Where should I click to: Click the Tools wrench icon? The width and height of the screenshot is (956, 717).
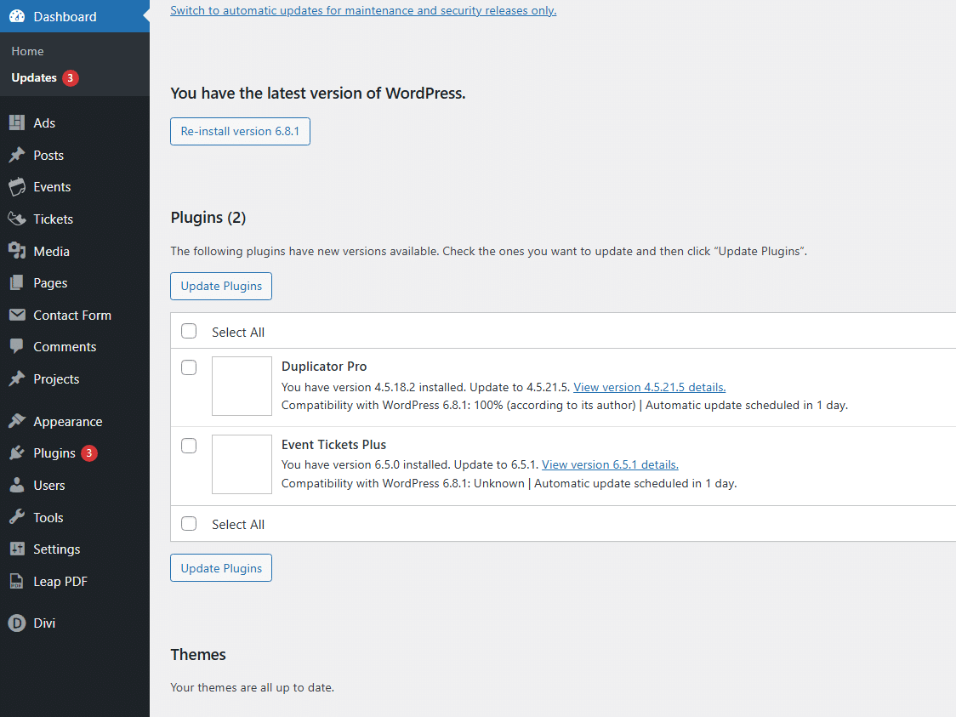(17, 517)
